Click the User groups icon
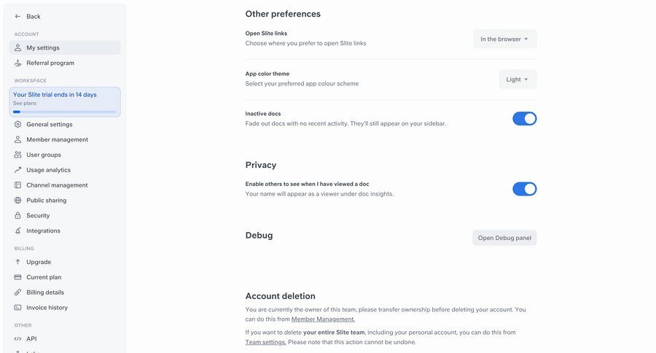This screenshot has width=656, height=353. [x=18, y=155]
